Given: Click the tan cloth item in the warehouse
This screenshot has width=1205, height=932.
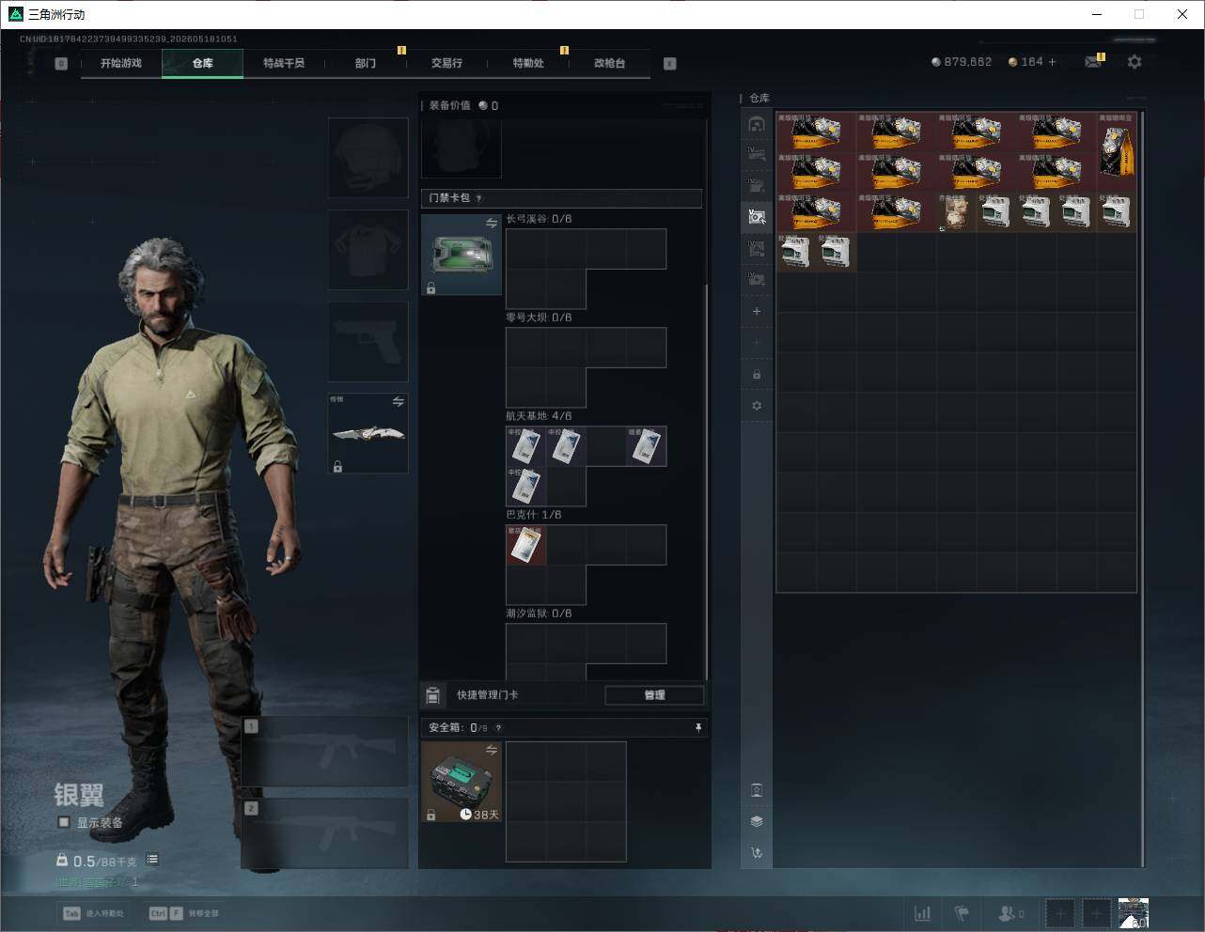Looking at the screenshot, I should click(957, 211).
